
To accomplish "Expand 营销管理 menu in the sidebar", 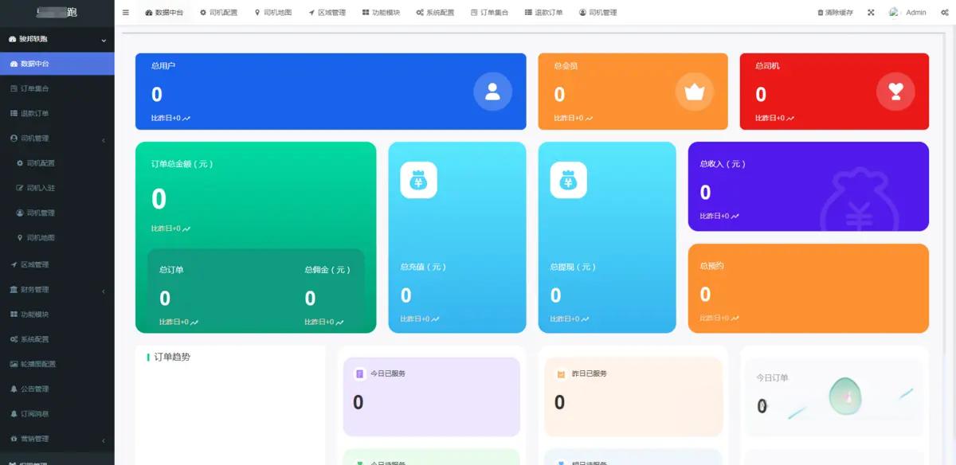I will [57, 439].
